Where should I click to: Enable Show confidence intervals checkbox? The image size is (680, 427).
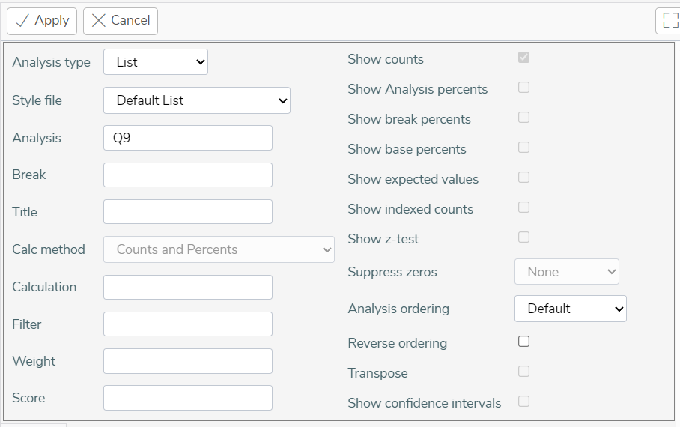524,402
